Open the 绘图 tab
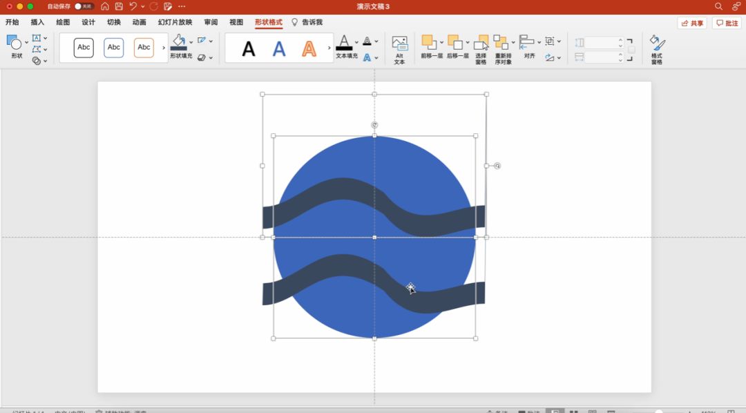This screenshot has height=413, width=746. 63,22
